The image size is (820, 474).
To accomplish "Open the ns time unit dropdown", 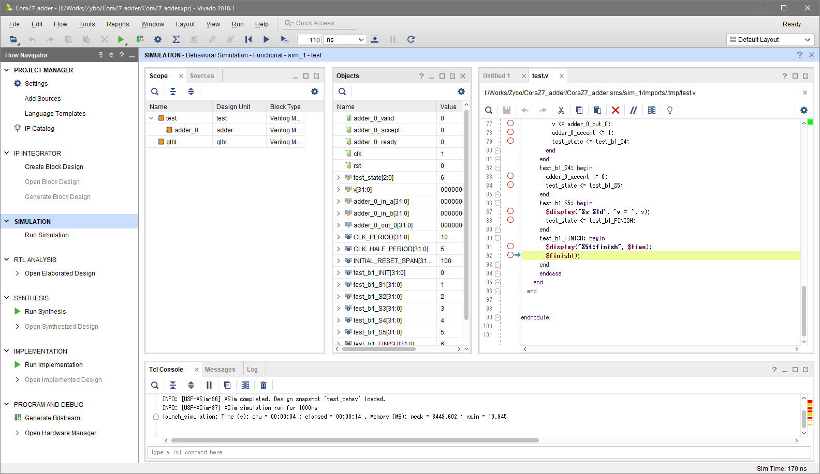I will coord(345,40).
